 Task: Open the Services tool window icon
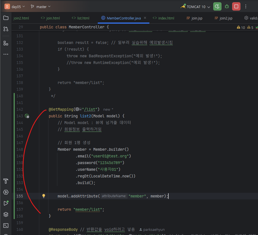coord(6,192)
